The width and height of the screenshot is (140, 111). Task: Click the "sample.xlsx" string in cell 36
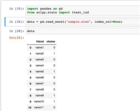(x=79, y=22)
